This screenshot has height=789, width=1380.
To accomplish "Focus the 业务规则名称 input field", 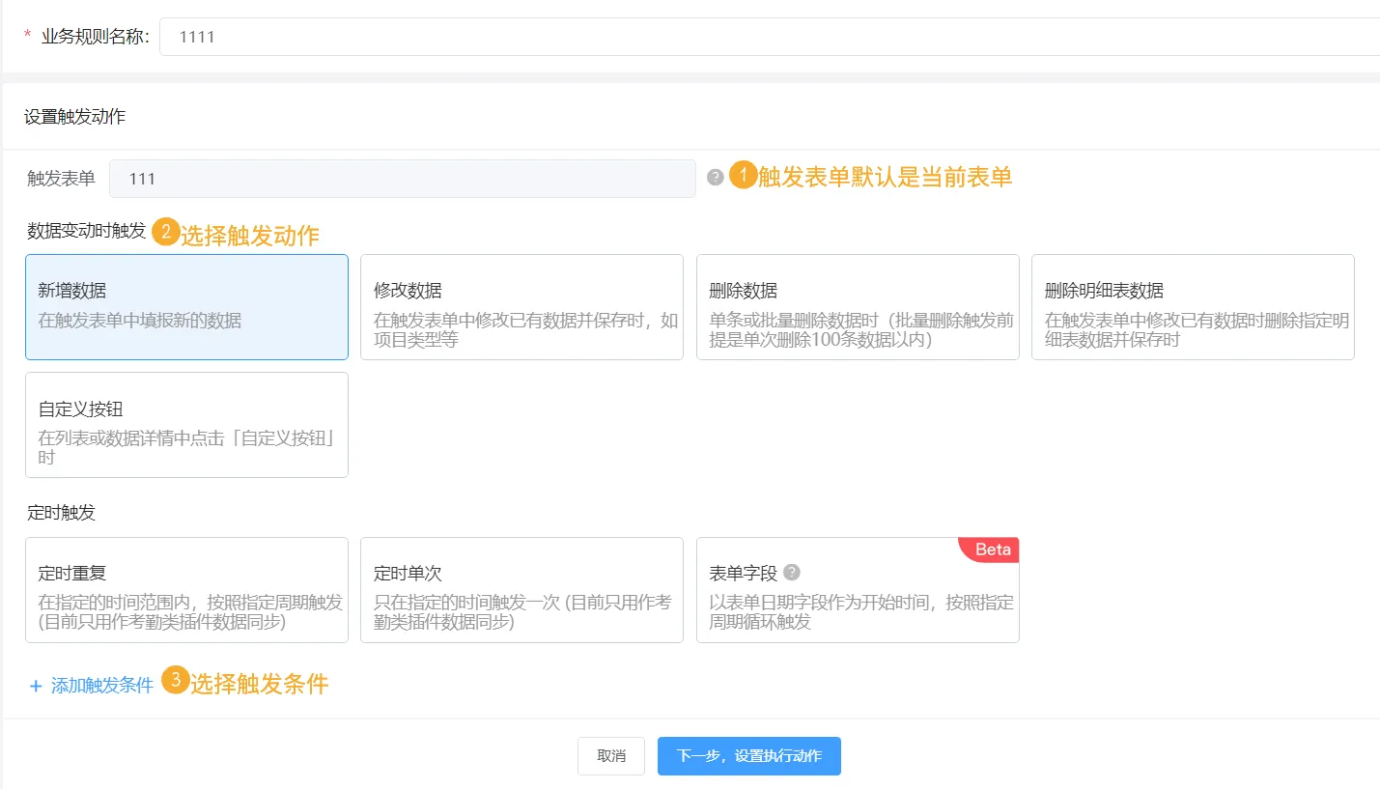I will 769,38.
